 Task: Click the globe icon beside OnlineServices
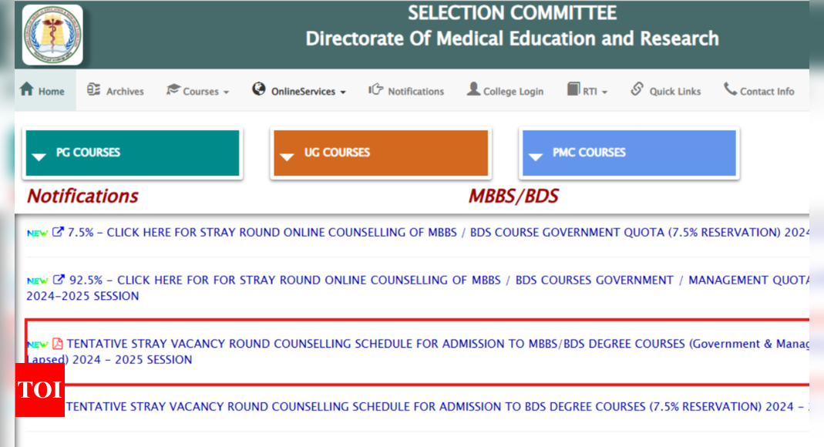coord(258,89)
